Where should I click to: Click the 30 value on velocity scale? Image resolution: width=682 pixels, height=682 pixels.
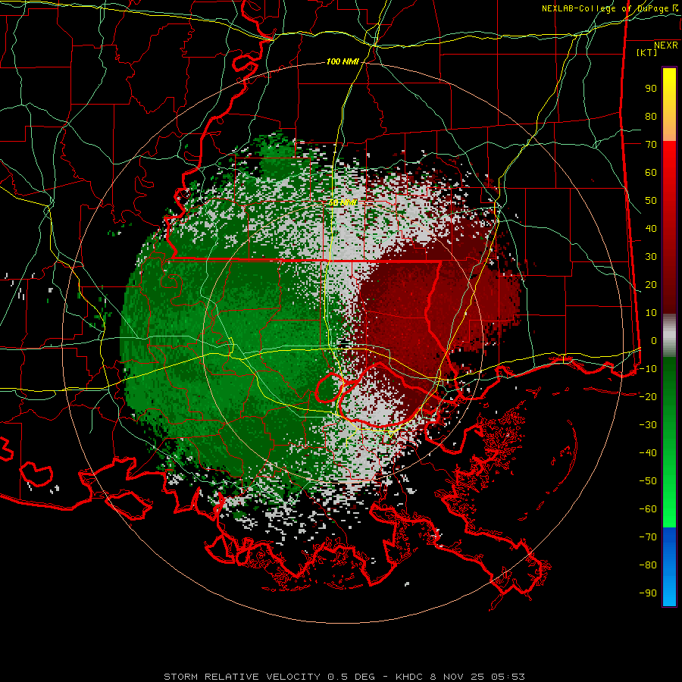651,257
